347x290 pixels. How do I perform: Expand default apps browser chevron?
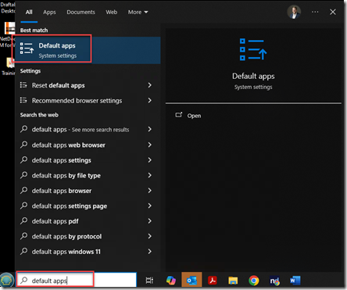coord(149,191)
